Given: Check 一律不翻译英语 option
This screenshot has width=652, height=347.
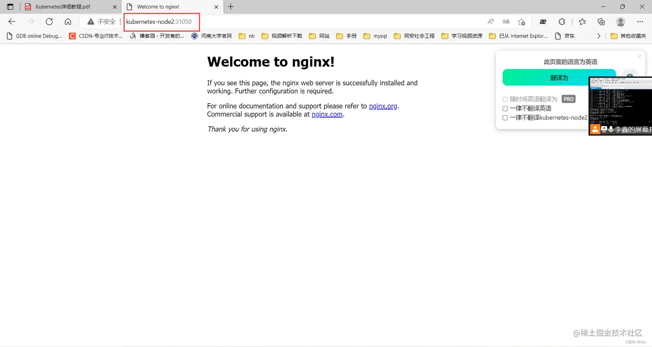Looking at the screenshot, I should click(505, 108).
